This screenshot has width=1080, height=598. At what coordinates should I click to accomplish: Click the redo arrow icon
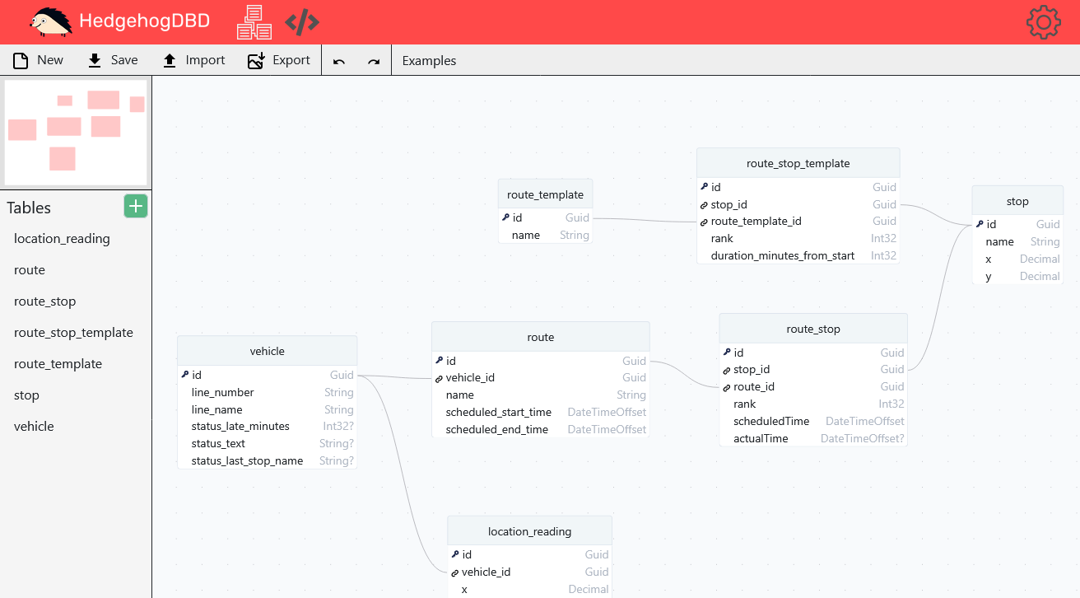tap(374, 61)
